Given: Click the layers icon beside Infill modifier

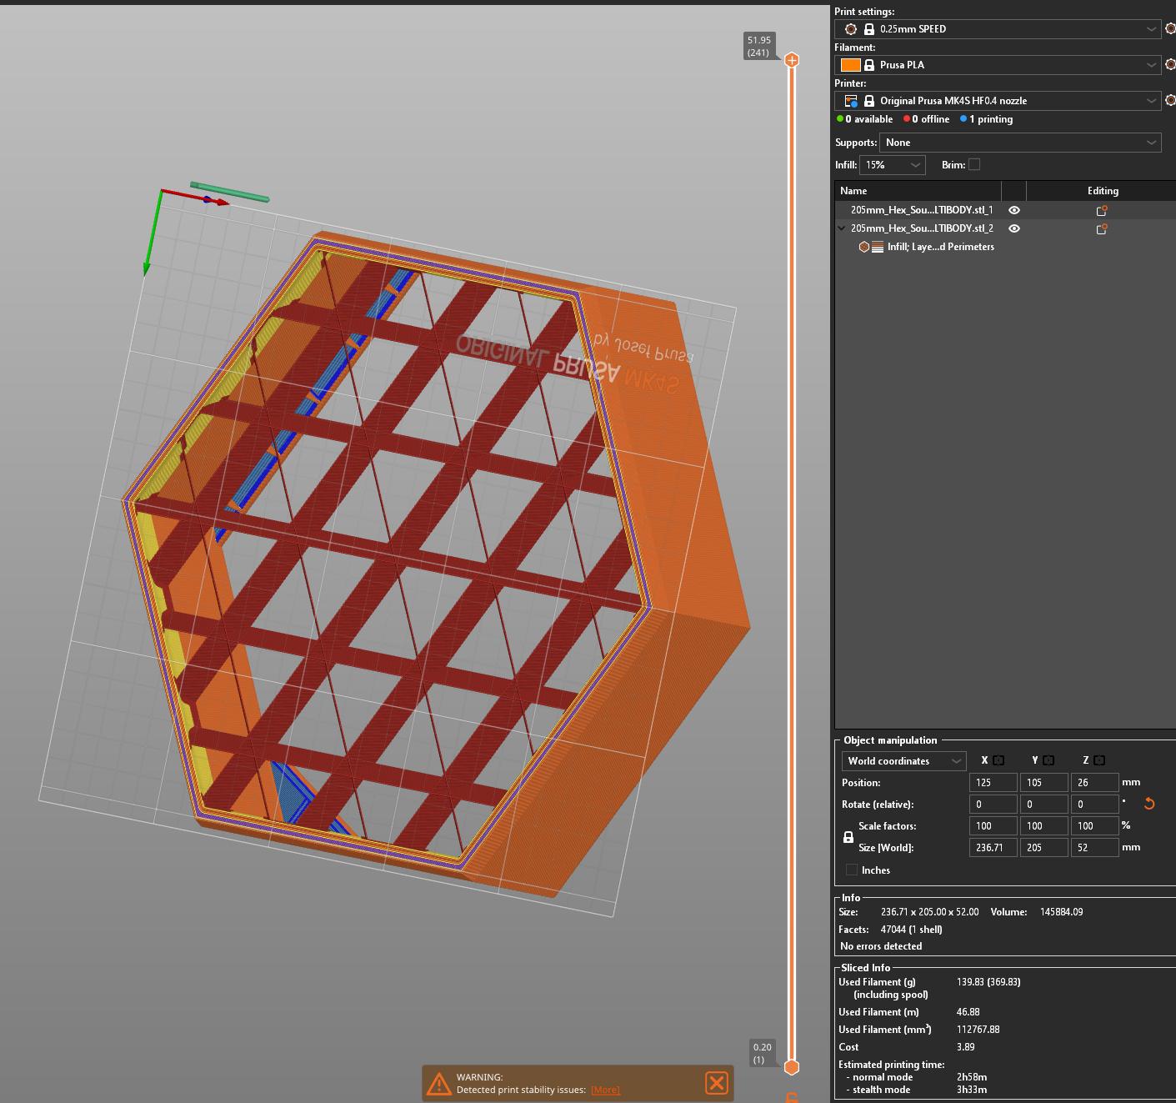Looking at the screenshot, I should pyautogui.click(x=878, y=247).
